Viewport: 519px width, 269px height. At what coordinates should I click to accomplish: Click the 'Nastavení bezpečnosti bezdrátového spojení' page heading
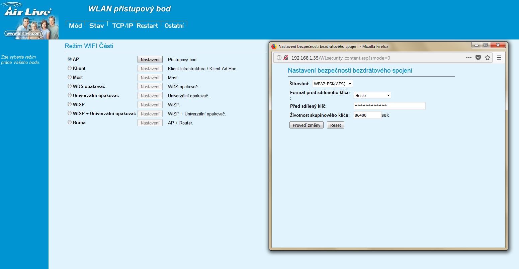[350, 71]
